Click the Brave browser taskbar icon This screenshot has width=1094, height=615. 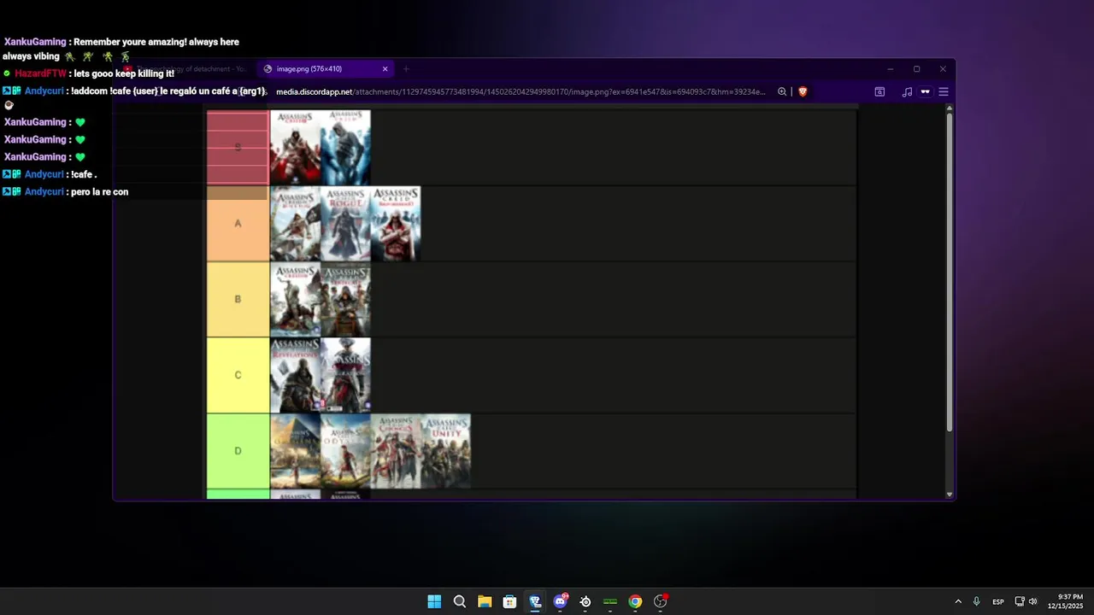[535, 601]
